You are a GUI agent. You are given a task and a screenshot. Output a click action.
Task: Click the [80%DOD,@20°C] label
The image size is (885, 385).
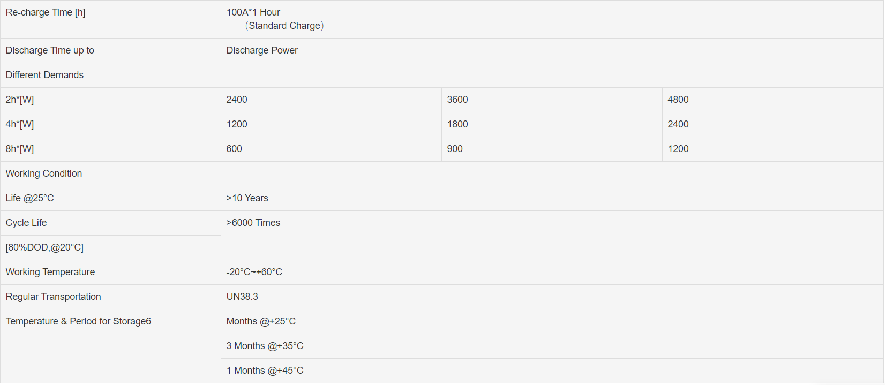[x=44, y=247]
